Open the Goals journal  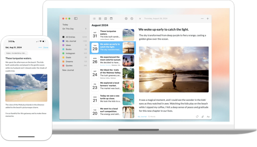74,58
